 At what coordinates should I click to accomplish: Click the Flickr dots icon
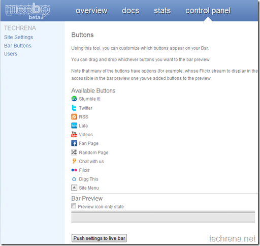(x=74, y=170)
